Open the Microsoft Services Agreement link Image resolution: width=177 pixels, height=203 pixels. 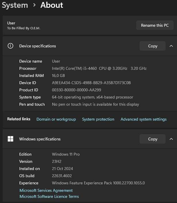pos(46,190)
